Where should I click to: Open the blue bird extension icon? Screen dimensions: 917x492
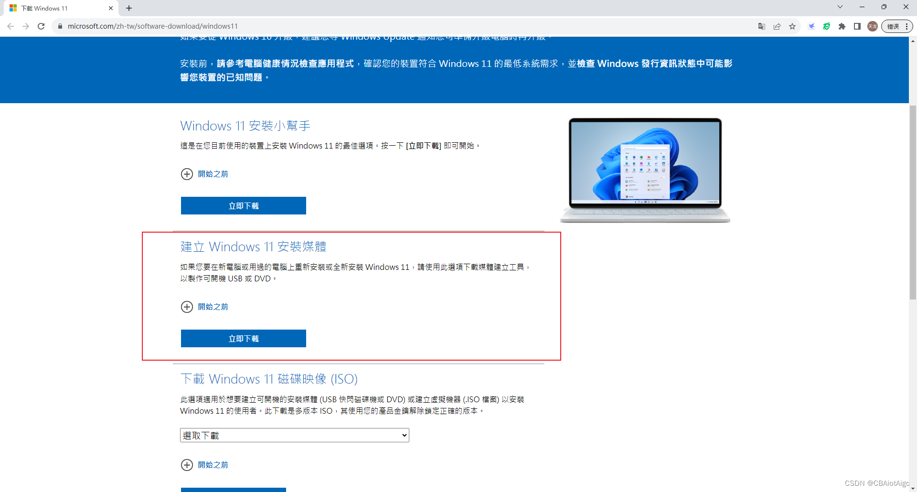coord(811,26)
